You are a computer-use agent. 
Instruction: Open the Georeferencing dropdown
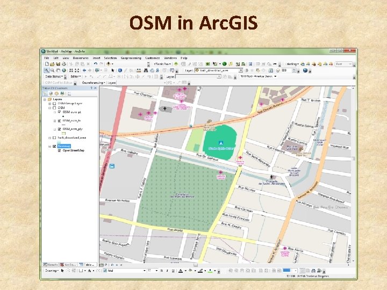[x=94, y=83]
